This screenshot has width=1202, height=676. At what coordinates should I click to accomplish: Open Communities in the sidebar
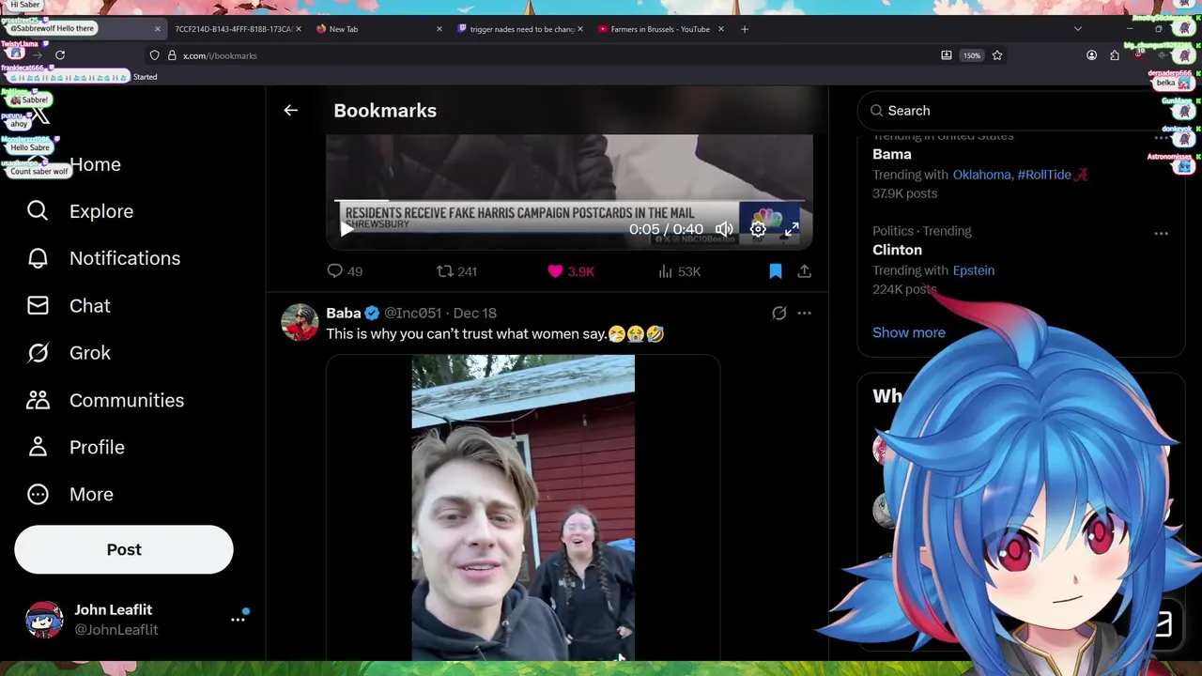point(127,400)
